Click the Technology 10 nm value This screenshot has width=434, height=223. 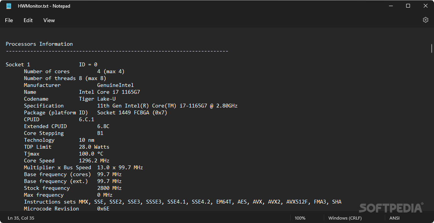[86, 140]
